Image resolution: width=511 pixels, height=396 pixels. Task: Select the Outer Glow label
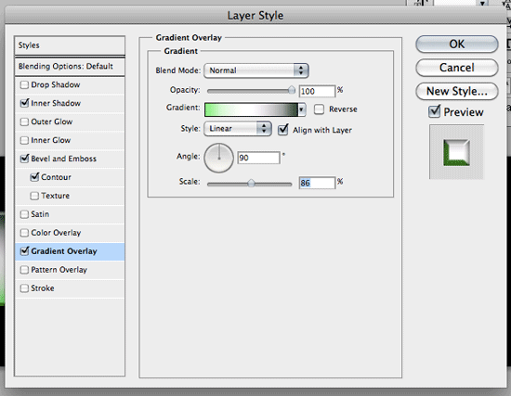click(51, 121)
